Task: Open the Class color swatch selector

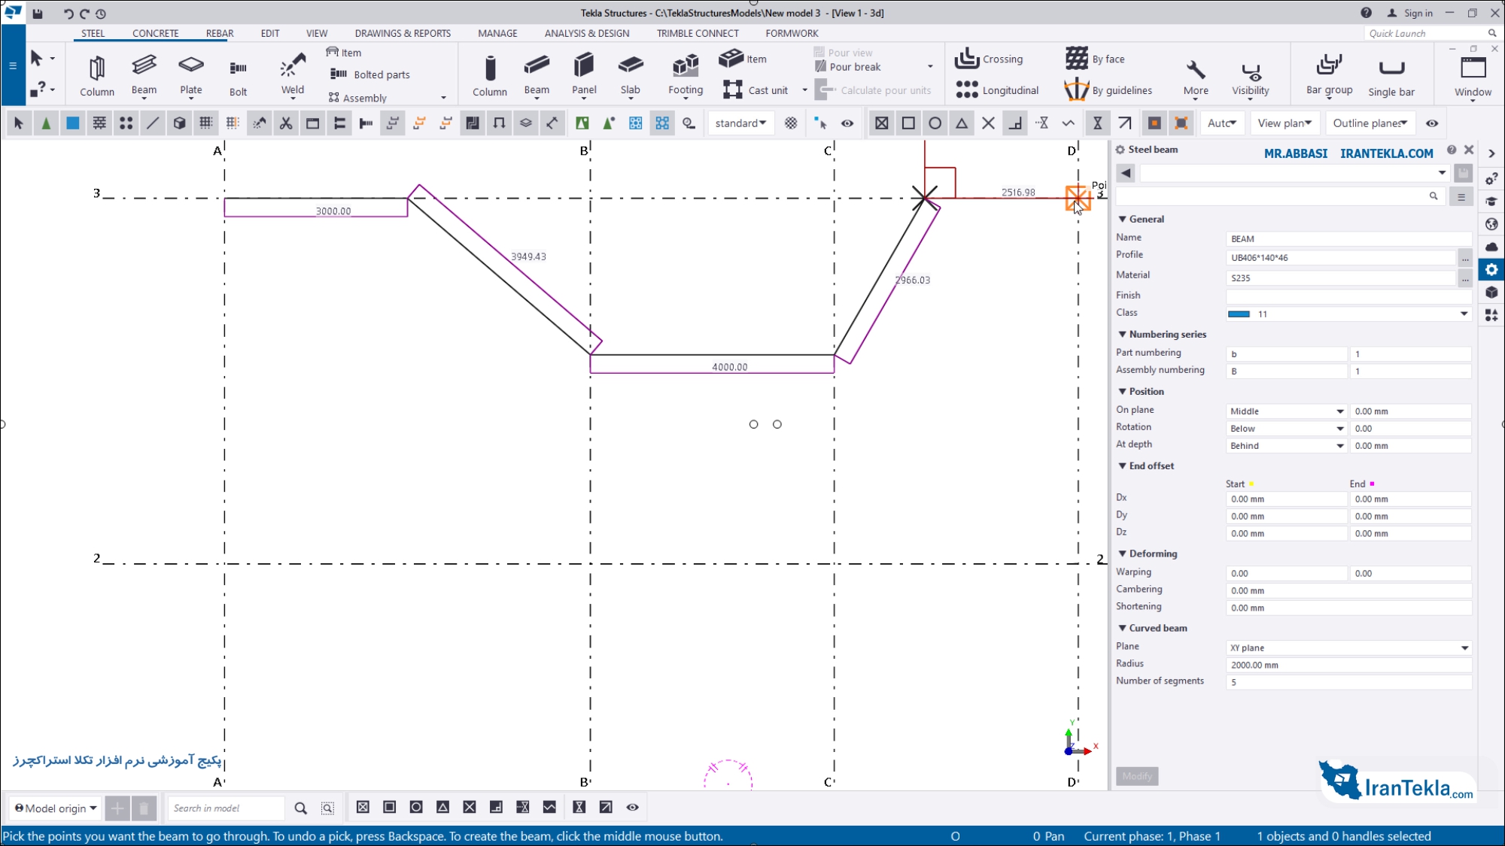Action: [1348, 314]
